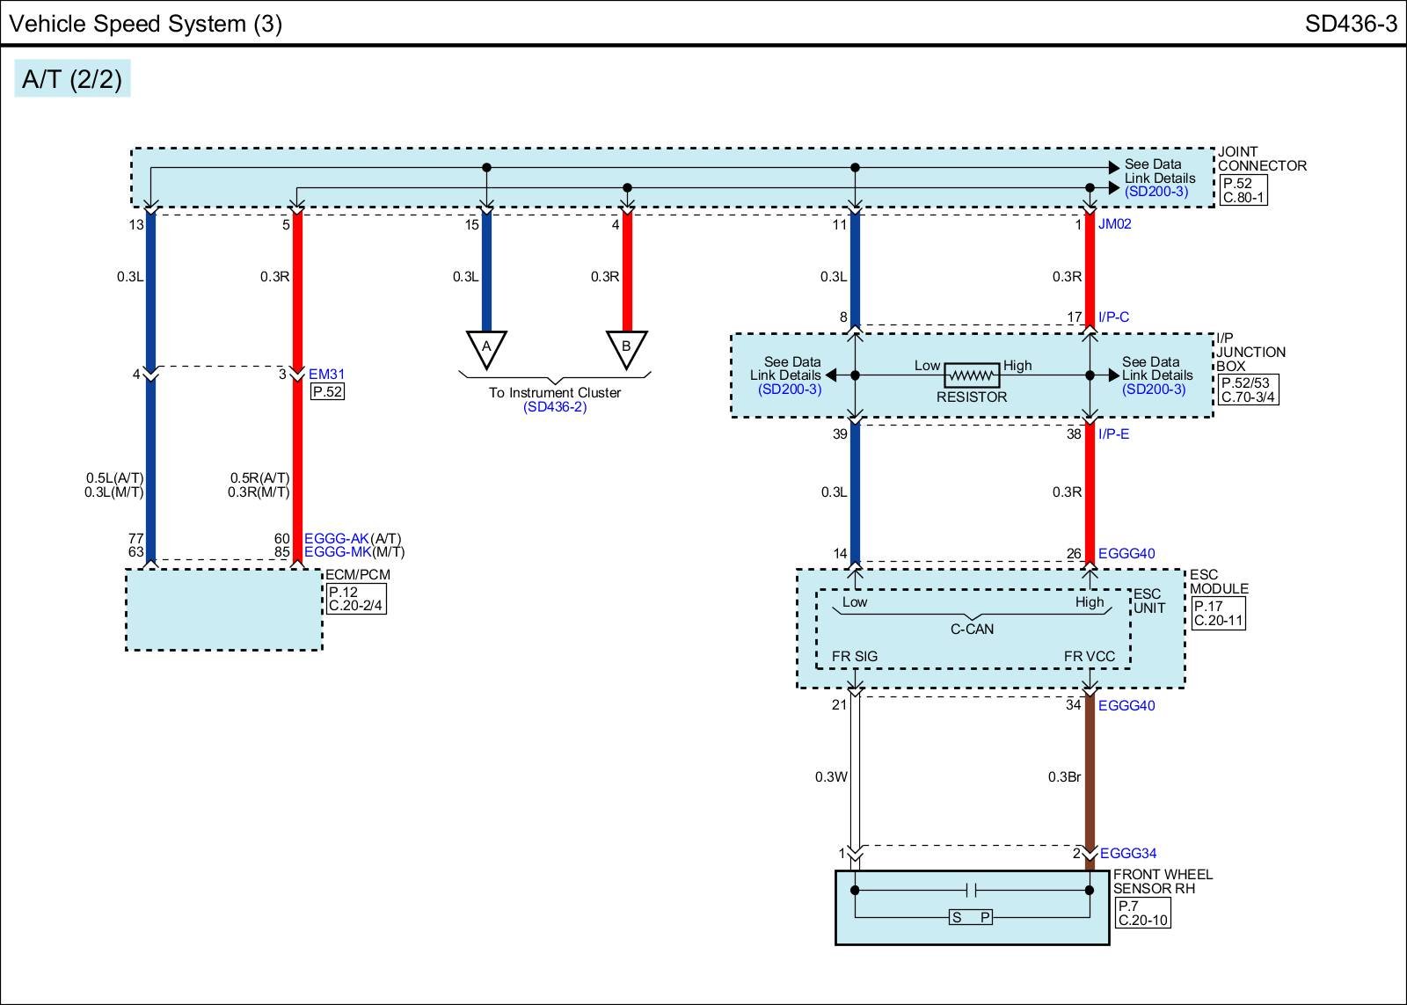Click the P.17 C.20-11 ESC module reference
Viewport: 1407px width, 1005px height.
coord(1218,613)
